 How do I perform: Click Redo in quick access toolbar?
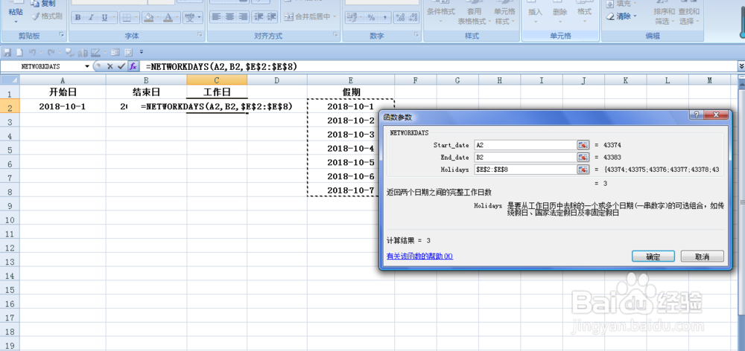(51, 52)
